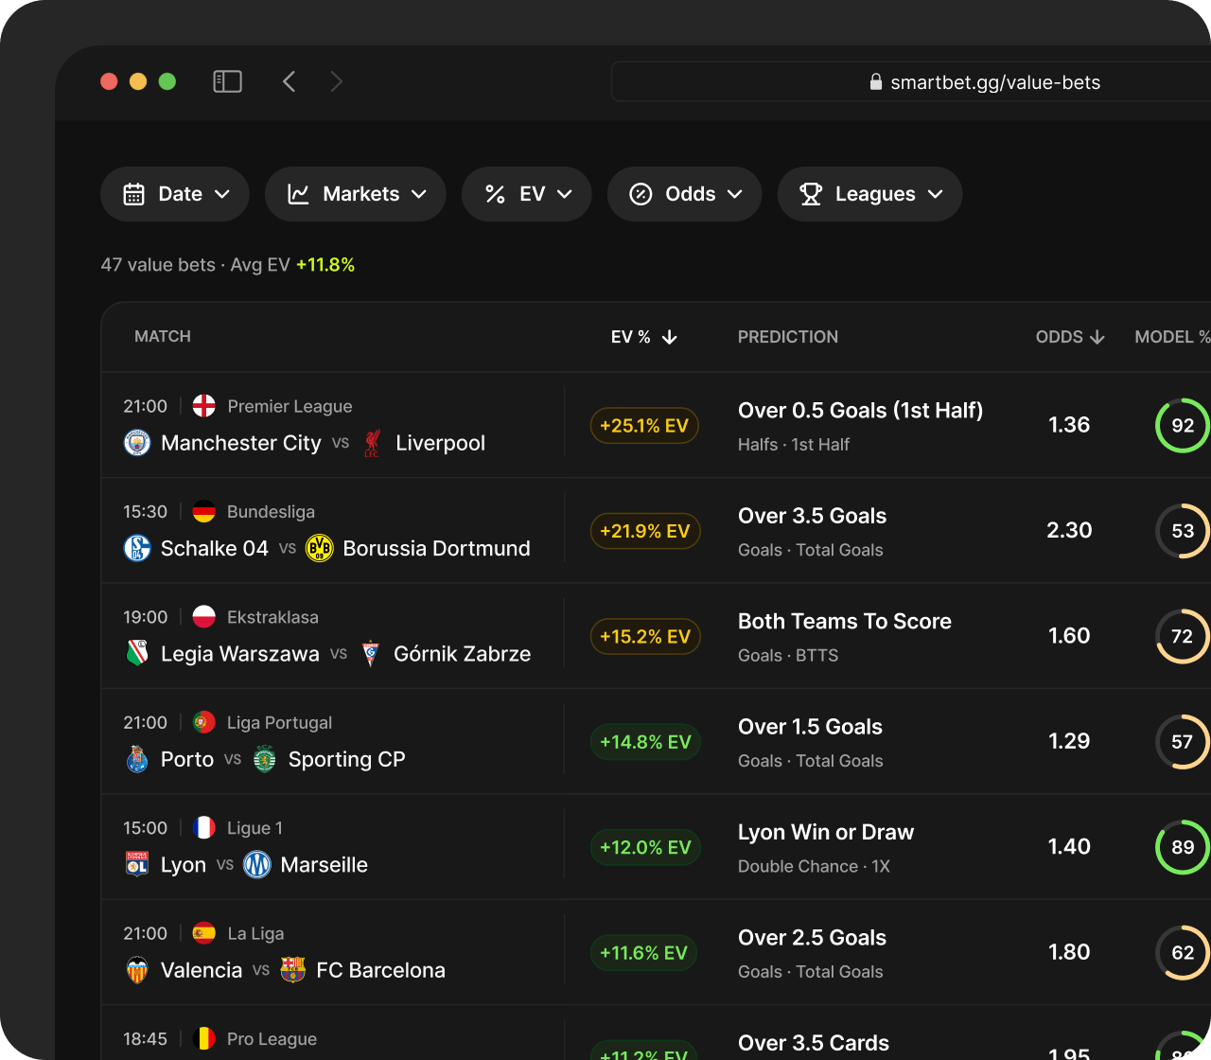This screenshot has width=1211, height=1060.
Task: Click the Górnik Zabrze crest
Action: 371,654
